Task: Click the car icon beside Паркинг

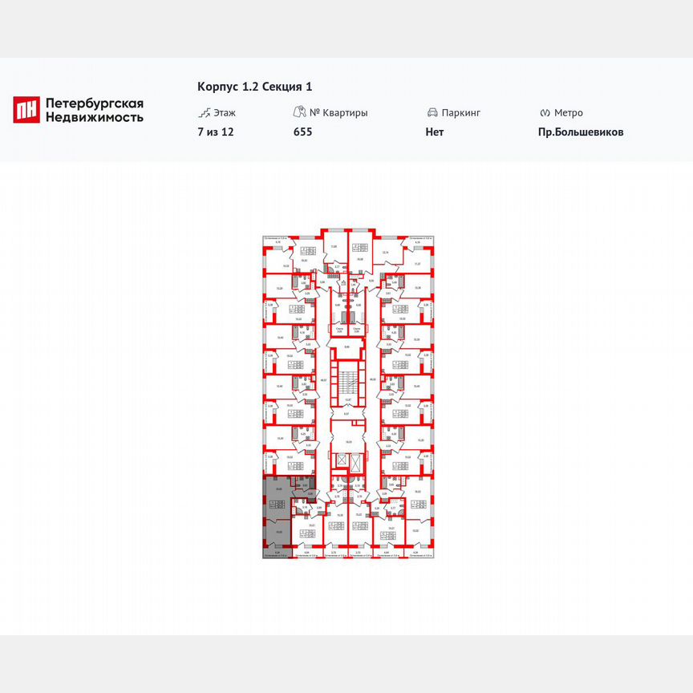Action: (x=432, y=113)
